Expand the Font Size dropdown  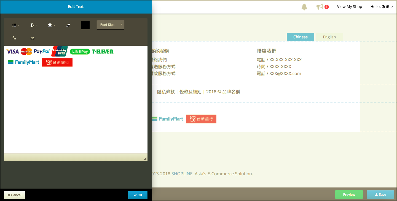click(x=111, y=25)
